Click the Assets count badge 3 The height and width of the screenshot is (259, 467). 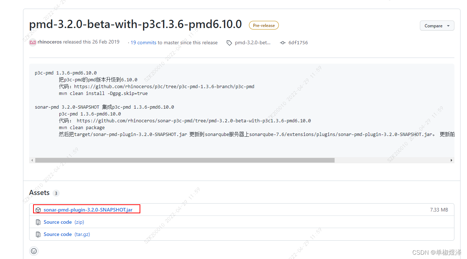click(56, 193)
